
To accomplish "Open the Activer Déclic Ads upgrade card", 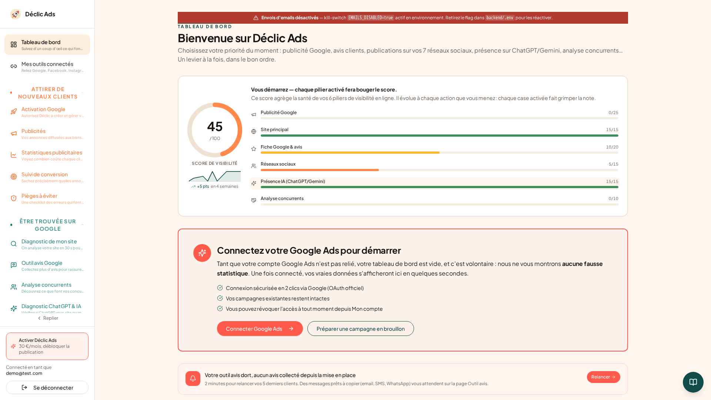I will coord(47,346).
